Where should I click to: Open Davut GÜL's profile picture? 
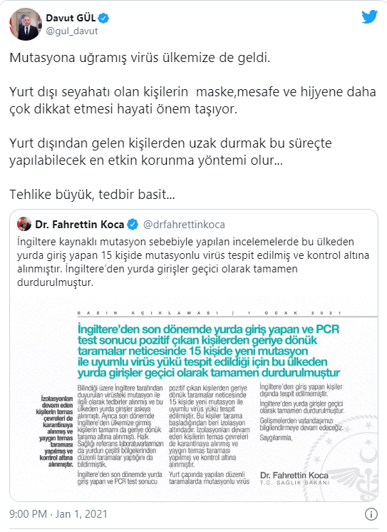click(26, 24)
